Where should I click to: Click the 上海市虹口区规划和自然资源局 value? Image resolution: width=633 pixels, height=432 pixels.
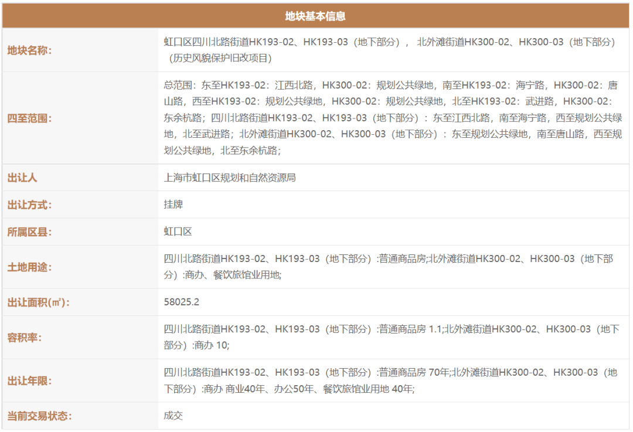230,178
